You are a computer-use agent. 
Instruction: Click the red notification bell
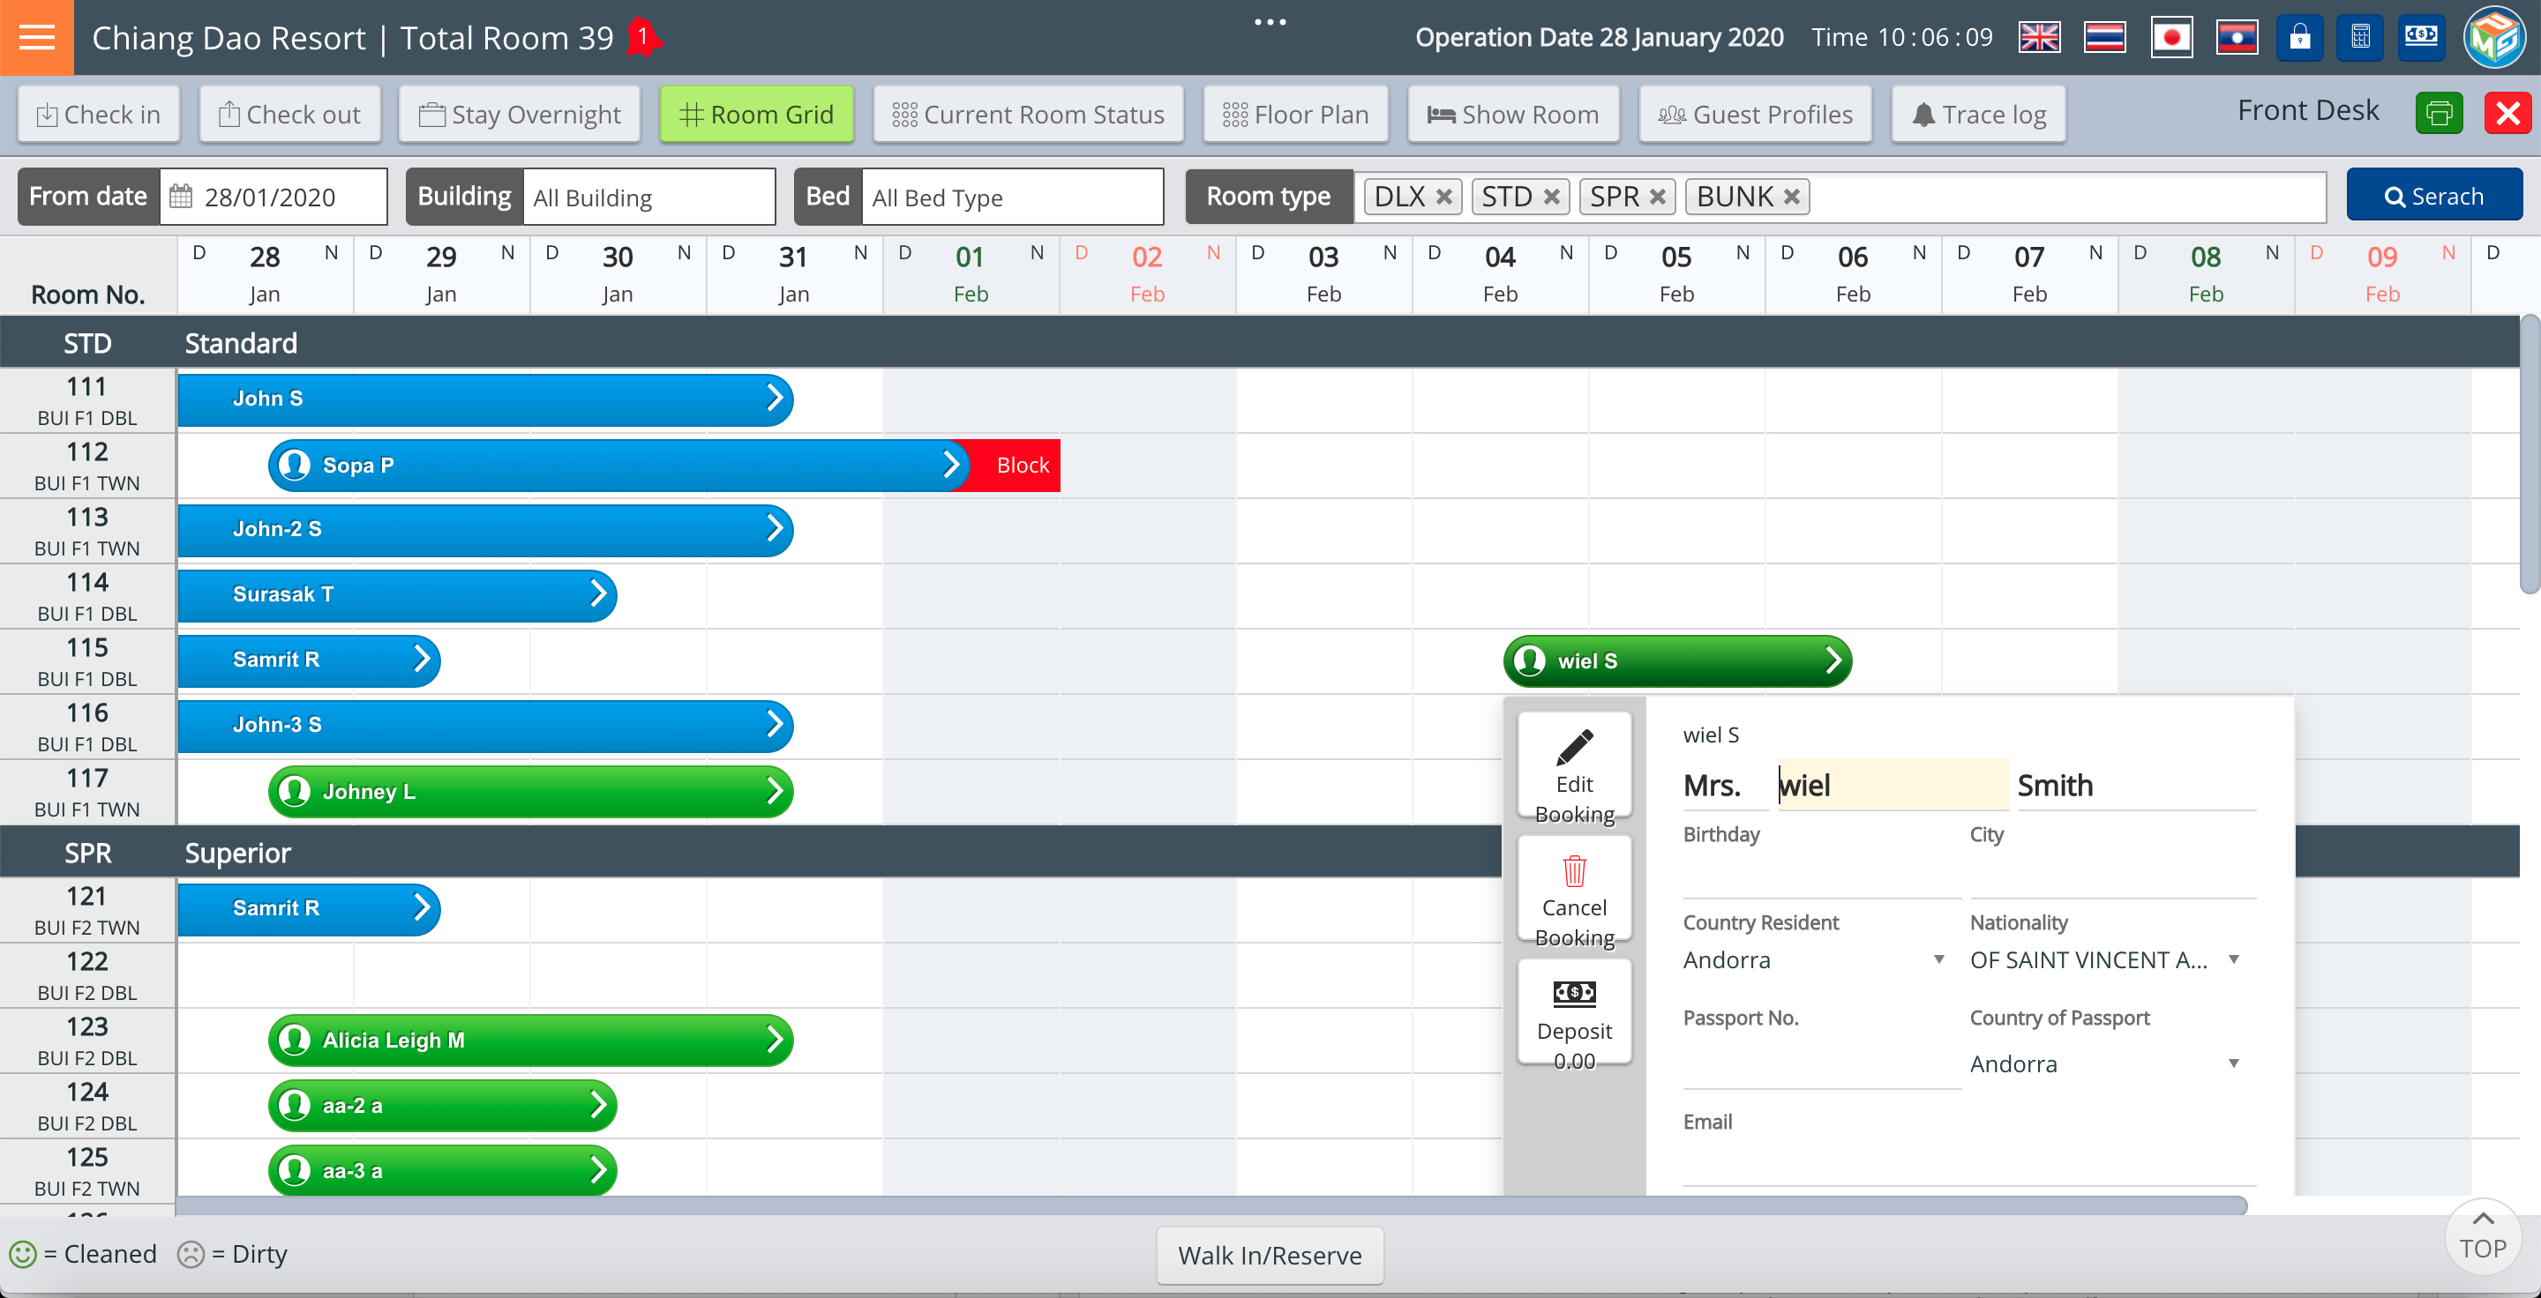(643, 37)
